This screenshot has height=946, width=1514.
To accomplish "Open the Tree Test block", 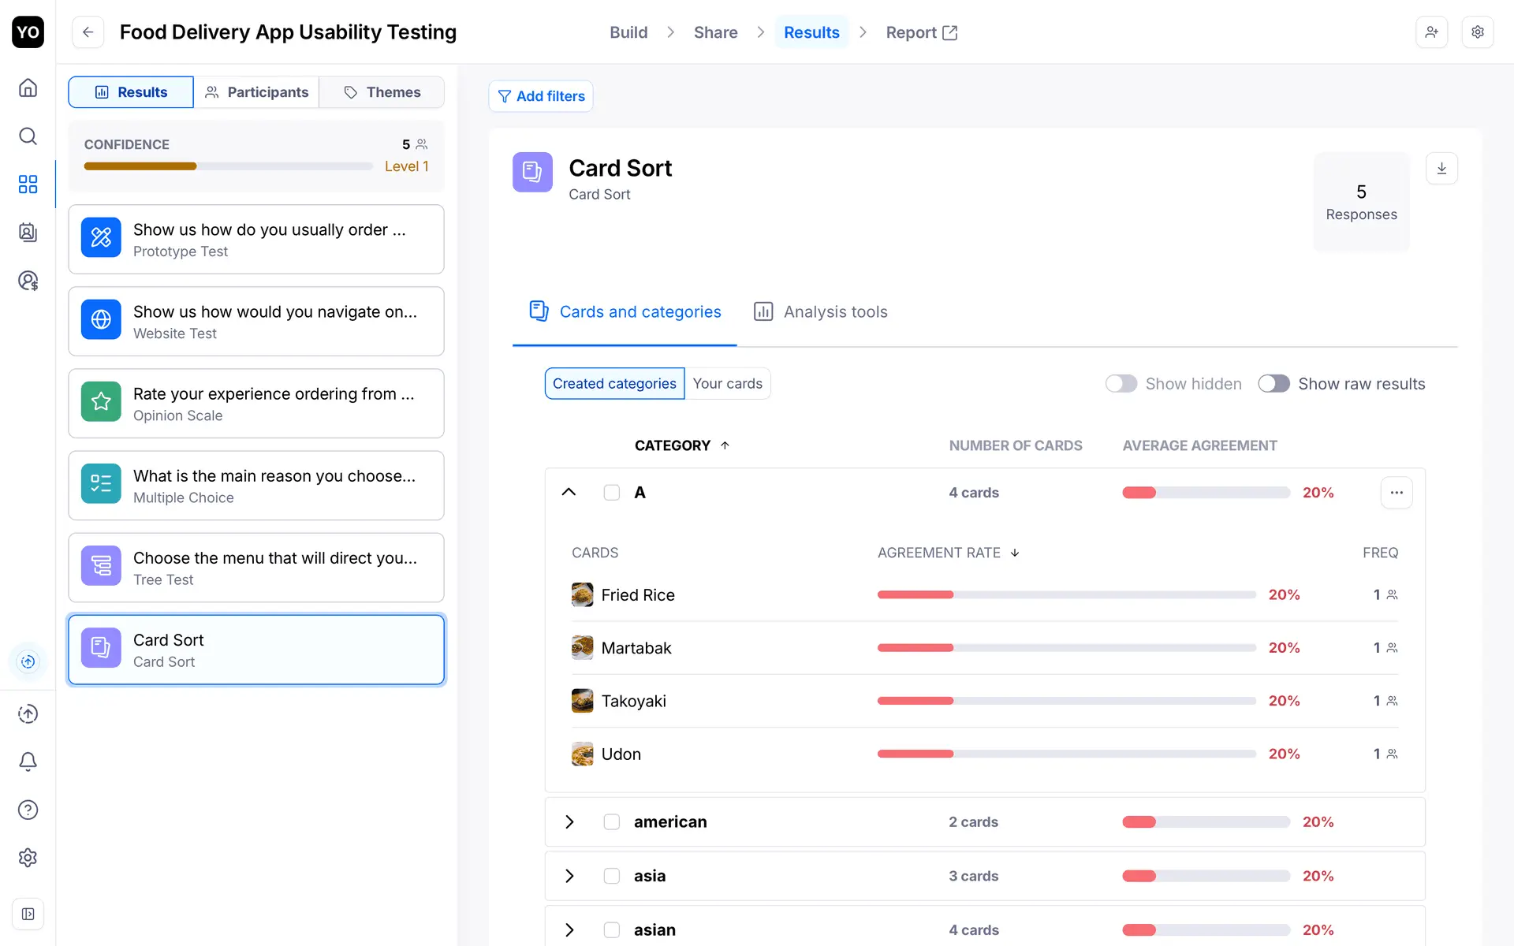I will coord(256,568).
